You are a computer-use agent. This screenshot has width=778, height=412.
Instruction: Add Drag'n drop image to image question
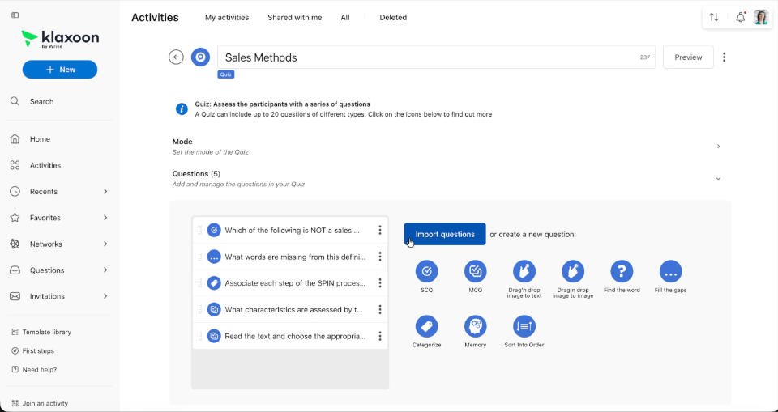coord(573,272)
